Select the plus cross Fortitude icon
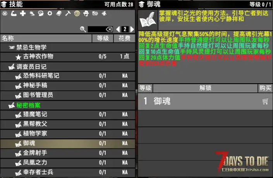 pyautogui.click(x=23, y=14)
